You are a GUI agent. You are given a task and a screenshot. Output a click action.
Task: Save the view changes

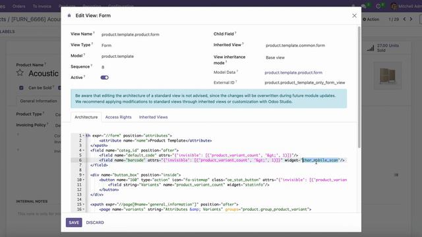point(74,223)
